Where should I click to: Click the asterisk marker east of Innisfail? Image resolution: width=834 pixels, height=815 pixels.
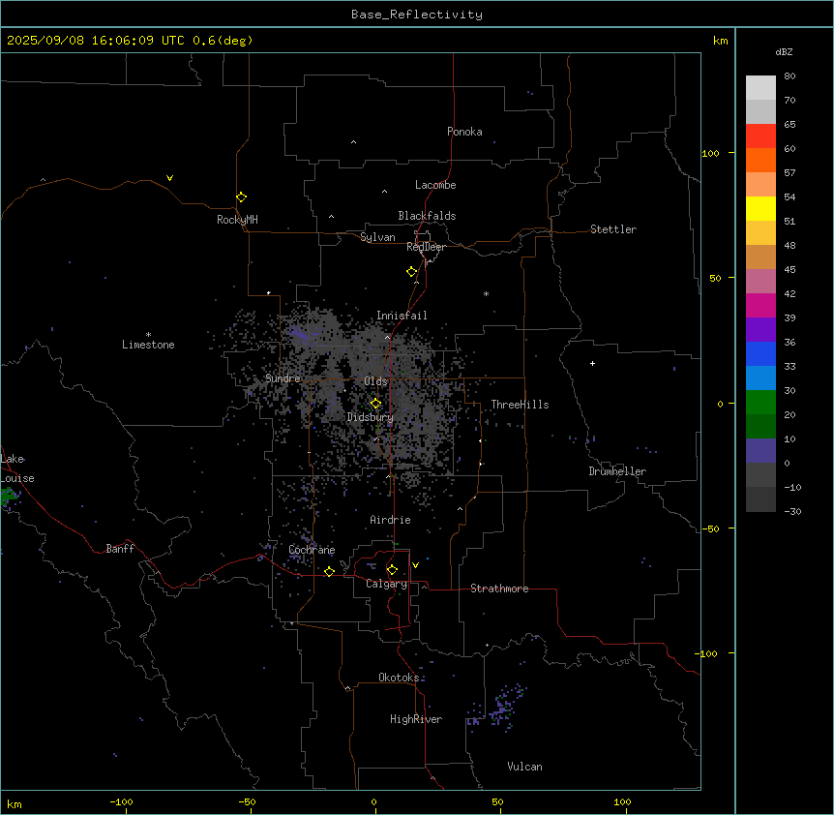click(x=486, y=294)
